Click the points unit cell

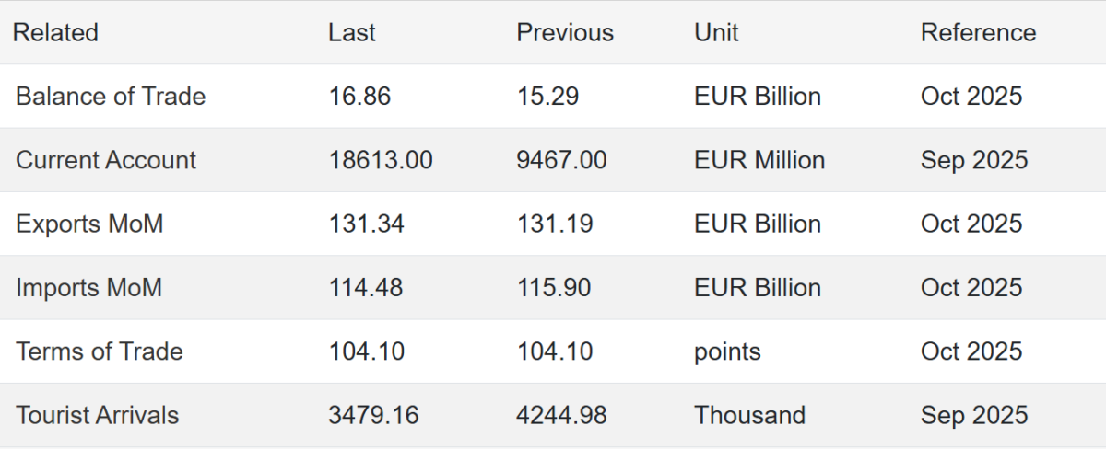tap(728, 351)
